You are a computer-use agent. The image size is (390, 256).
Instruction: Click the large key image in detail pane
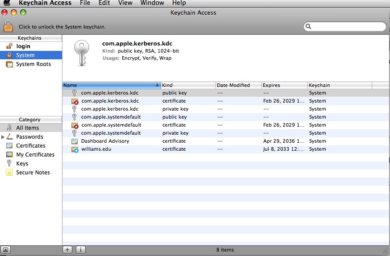coord(82,53)
